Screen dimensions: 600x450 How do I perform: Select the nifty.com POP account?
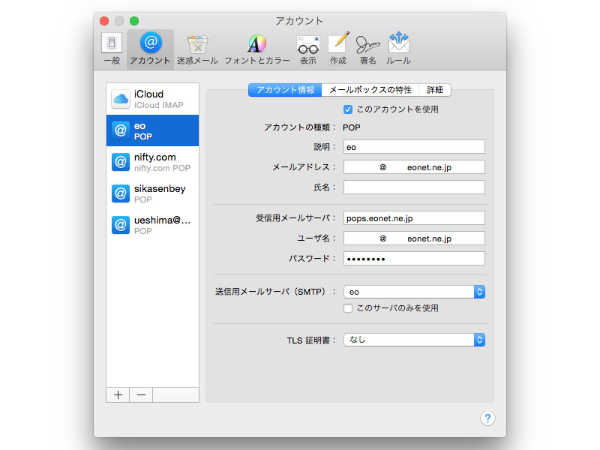[153, 162]
